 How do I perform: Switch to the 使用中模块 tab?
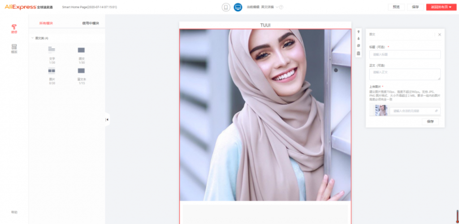91,23
